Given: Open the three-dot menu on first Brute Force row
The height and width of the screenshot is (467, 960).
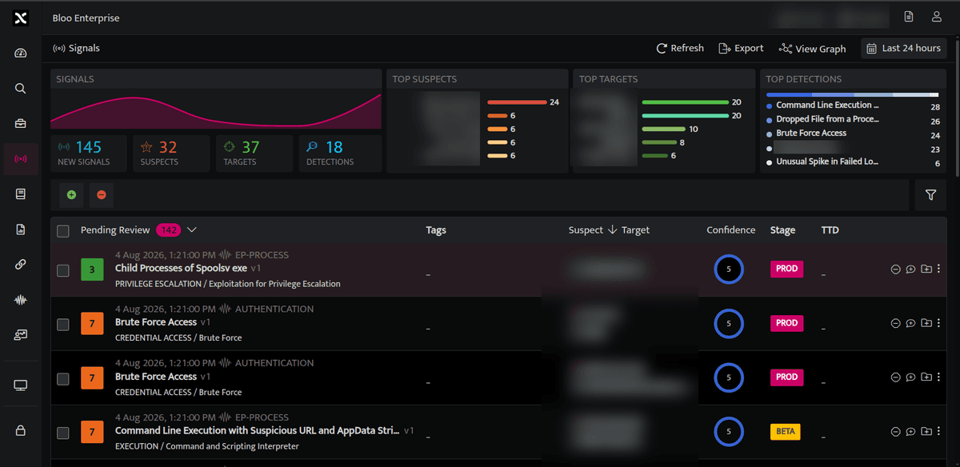Looking at the screenshot, I should 938,323.
